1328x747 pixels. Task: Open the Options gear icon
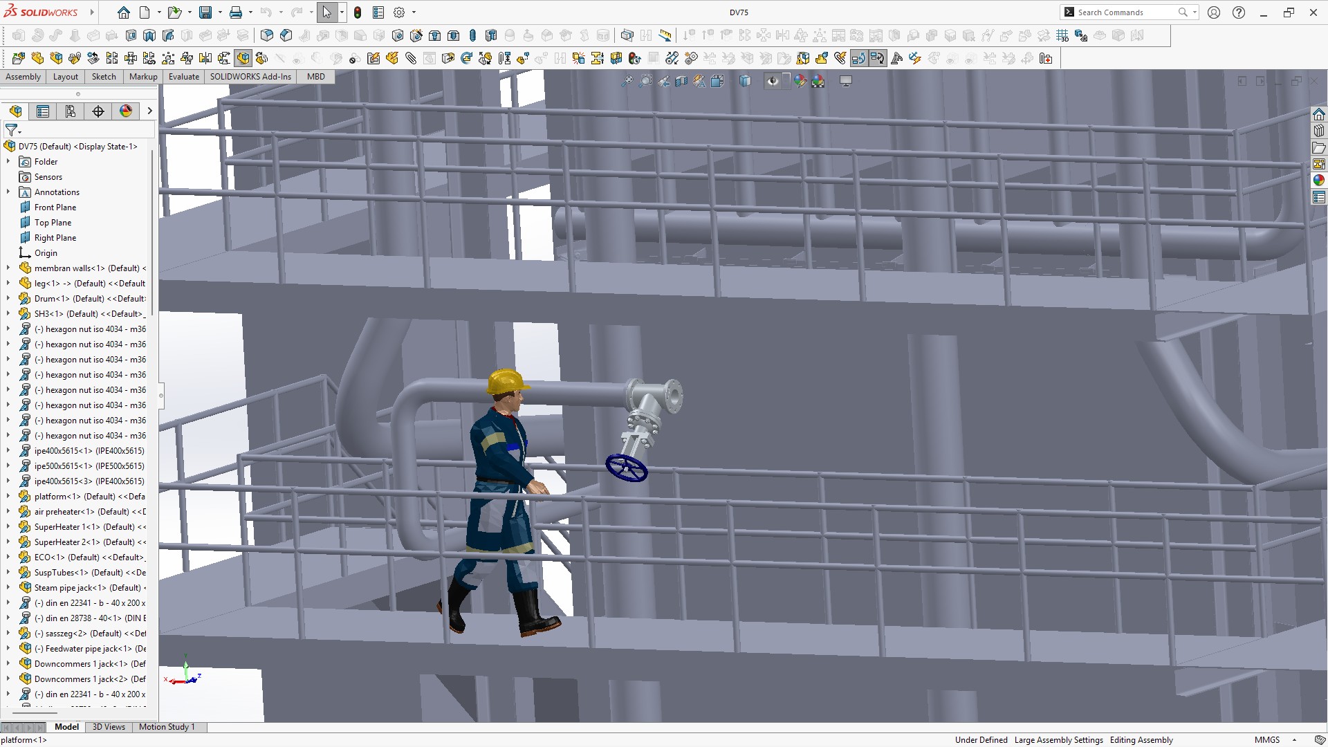(399, 12)
